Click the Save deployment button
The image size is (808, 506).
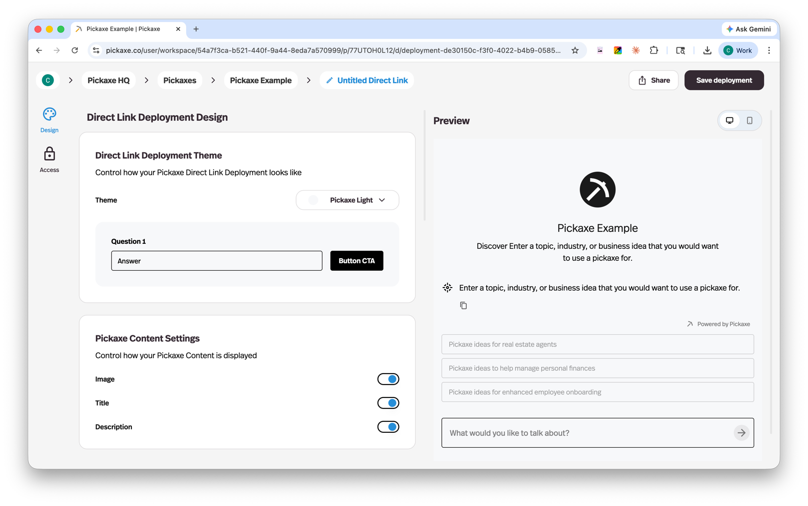pos(724,80)
